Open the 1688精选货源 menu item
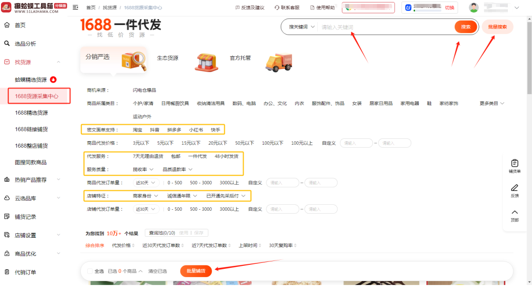532x286 pixels. coord(31,113)
